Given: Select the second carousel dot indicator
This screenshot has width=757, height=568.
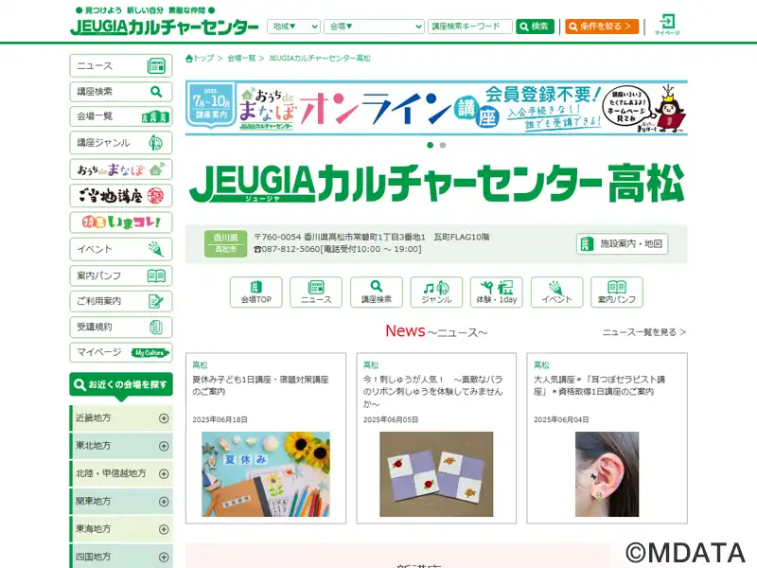Looking at the screenshot, I should (x=443, y=145).
